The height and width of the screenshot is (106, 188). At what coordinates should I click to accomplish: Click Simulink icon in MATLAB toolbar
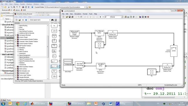click(23, 7)
